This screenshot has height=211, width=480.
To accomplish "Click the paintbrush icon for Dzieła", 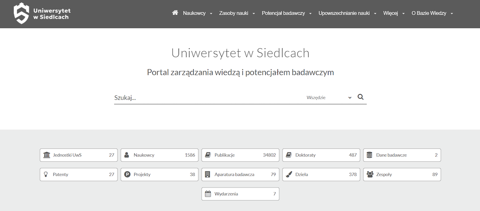I will 289,174.
